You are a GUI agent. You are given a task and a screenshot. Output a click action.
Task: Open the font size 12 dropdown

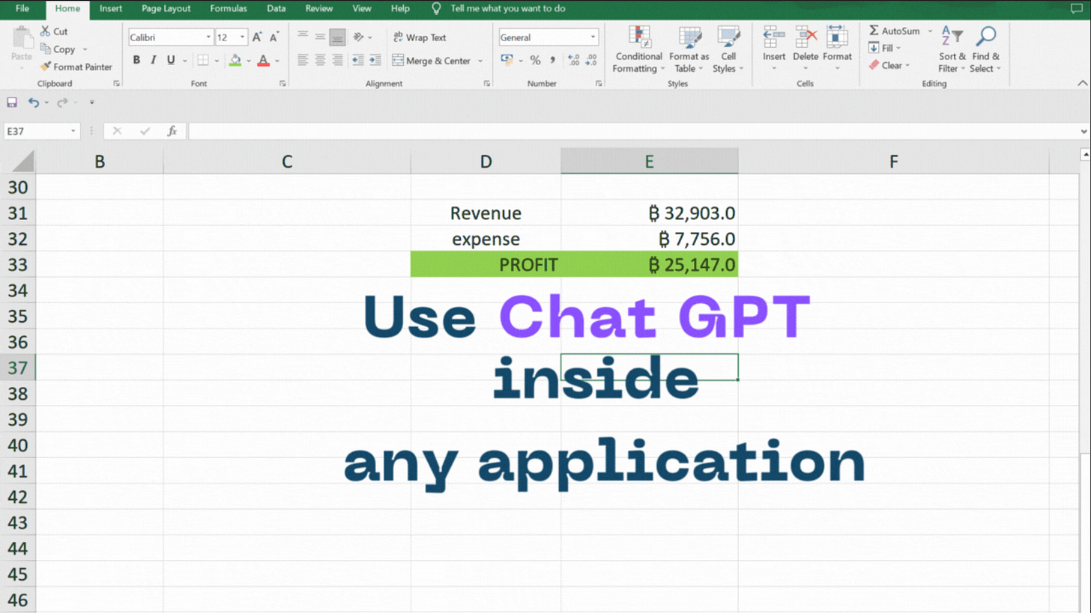tap(243, 37)
